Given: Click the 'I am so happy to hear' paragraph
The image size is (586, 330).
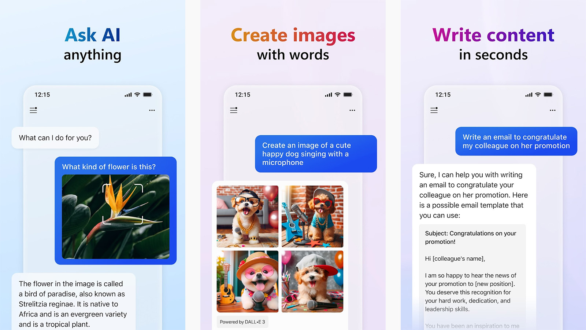Looking at the screenshot, I should point(471,292).
